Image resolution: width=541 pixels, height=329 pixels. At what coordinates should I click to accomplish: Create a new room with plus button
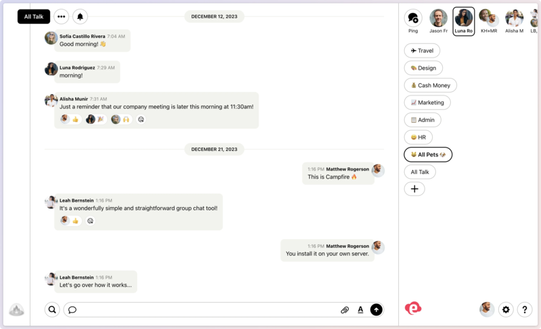pyautogui.click(x=414, y=189)
